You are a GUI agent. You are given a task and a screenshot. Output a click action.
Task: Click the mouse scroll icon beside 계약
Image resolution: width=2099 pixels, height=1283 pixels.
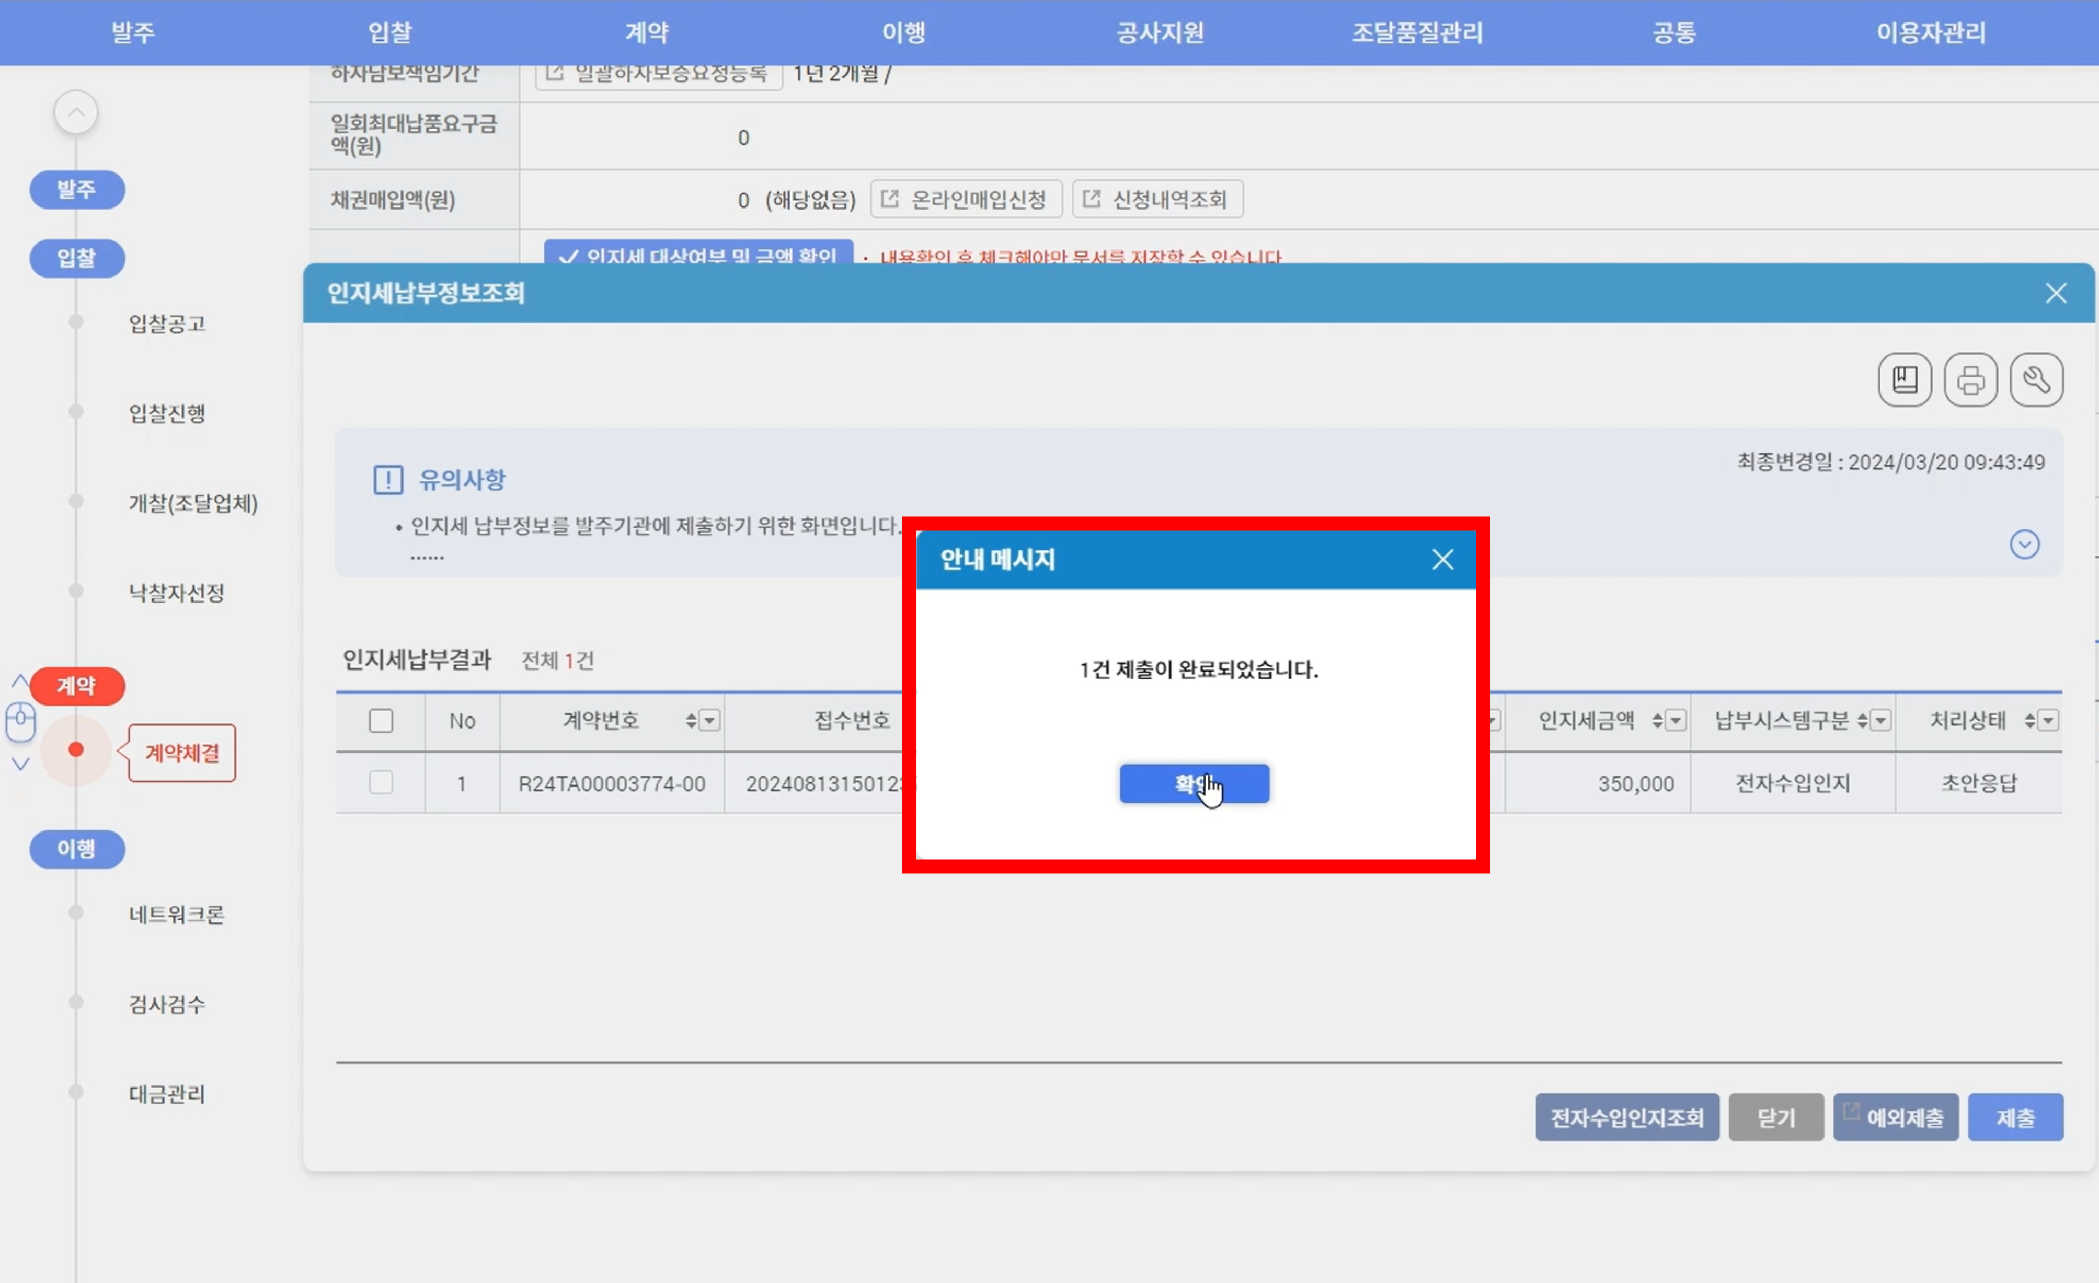click(20, 722)
